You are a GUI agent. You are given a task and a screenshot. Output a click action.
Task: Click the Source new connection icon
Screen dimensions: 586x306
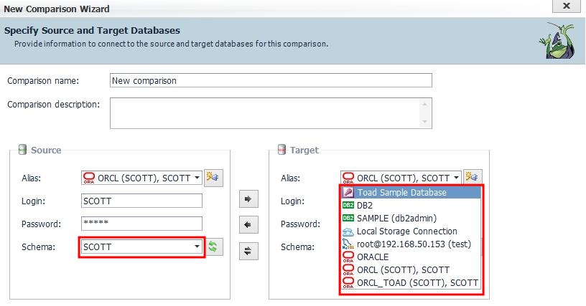coord(213,177)
